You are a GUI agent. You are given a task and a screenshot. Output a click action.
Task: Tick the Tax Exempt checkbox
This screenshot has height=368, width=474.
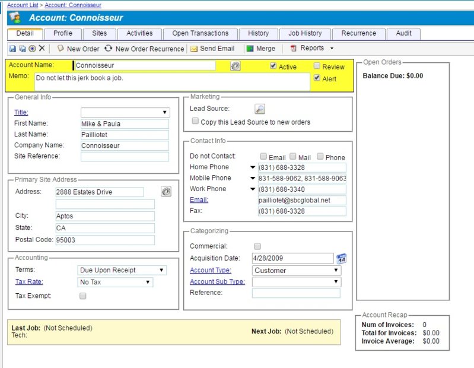tap(83, 296)
